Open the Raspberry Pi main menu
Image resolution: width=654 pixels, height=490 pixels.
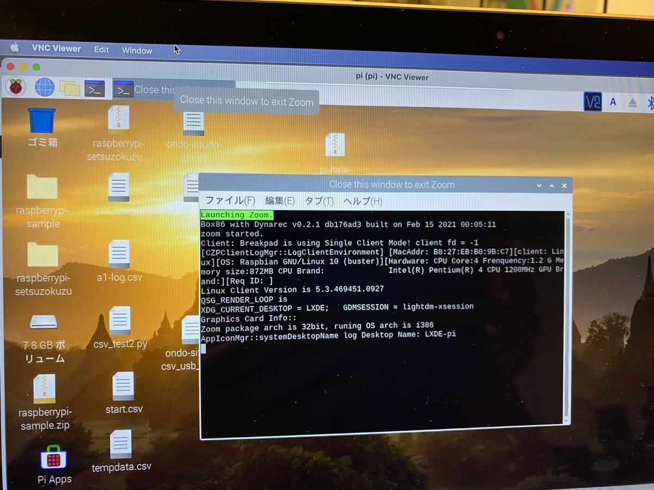tap(15, 86)
